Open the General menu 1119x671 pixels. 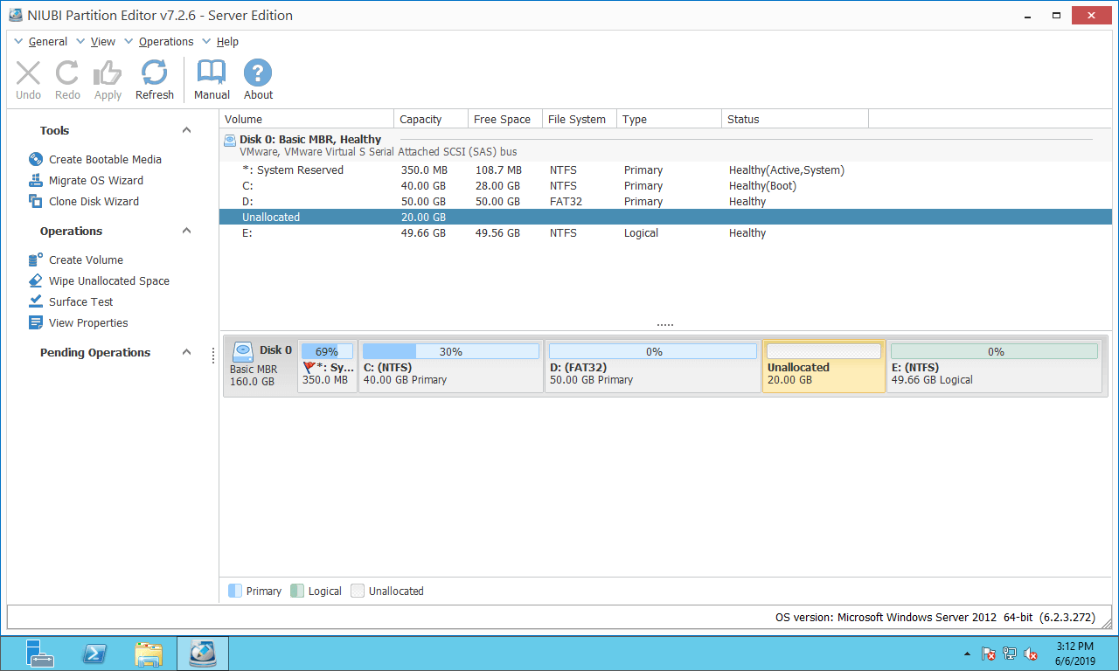(47, 41)
